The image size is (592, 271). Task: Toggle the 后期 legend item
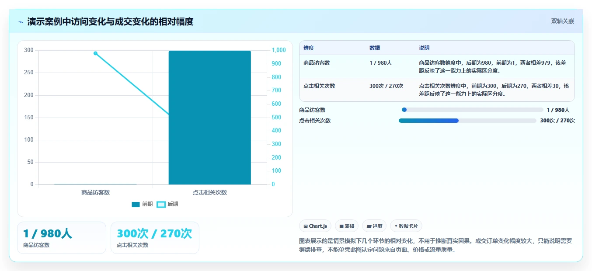coord(167,204)
